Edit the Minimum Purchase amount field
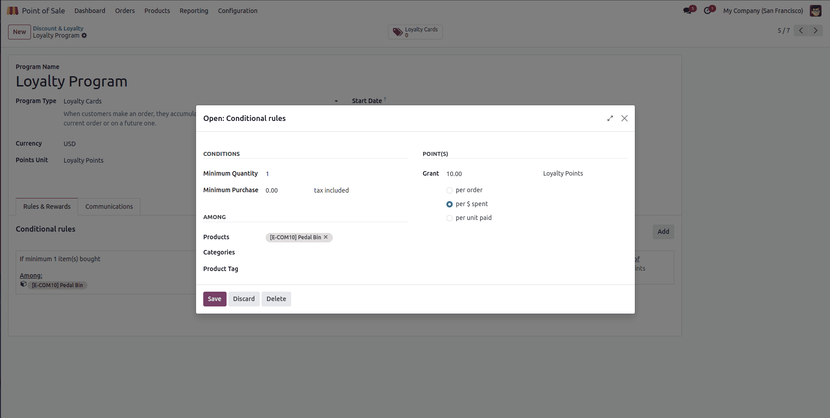 pyautogui.click(x=287, y=190)
